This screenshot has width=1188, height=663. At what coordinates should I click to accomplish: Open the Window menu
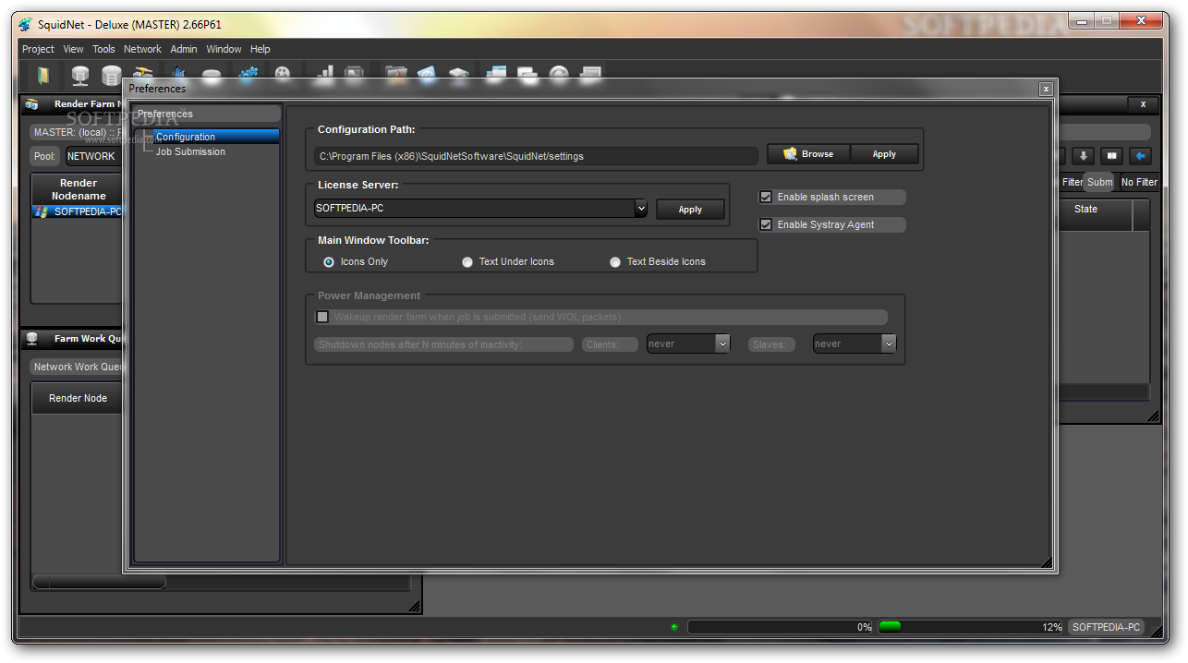224,49
